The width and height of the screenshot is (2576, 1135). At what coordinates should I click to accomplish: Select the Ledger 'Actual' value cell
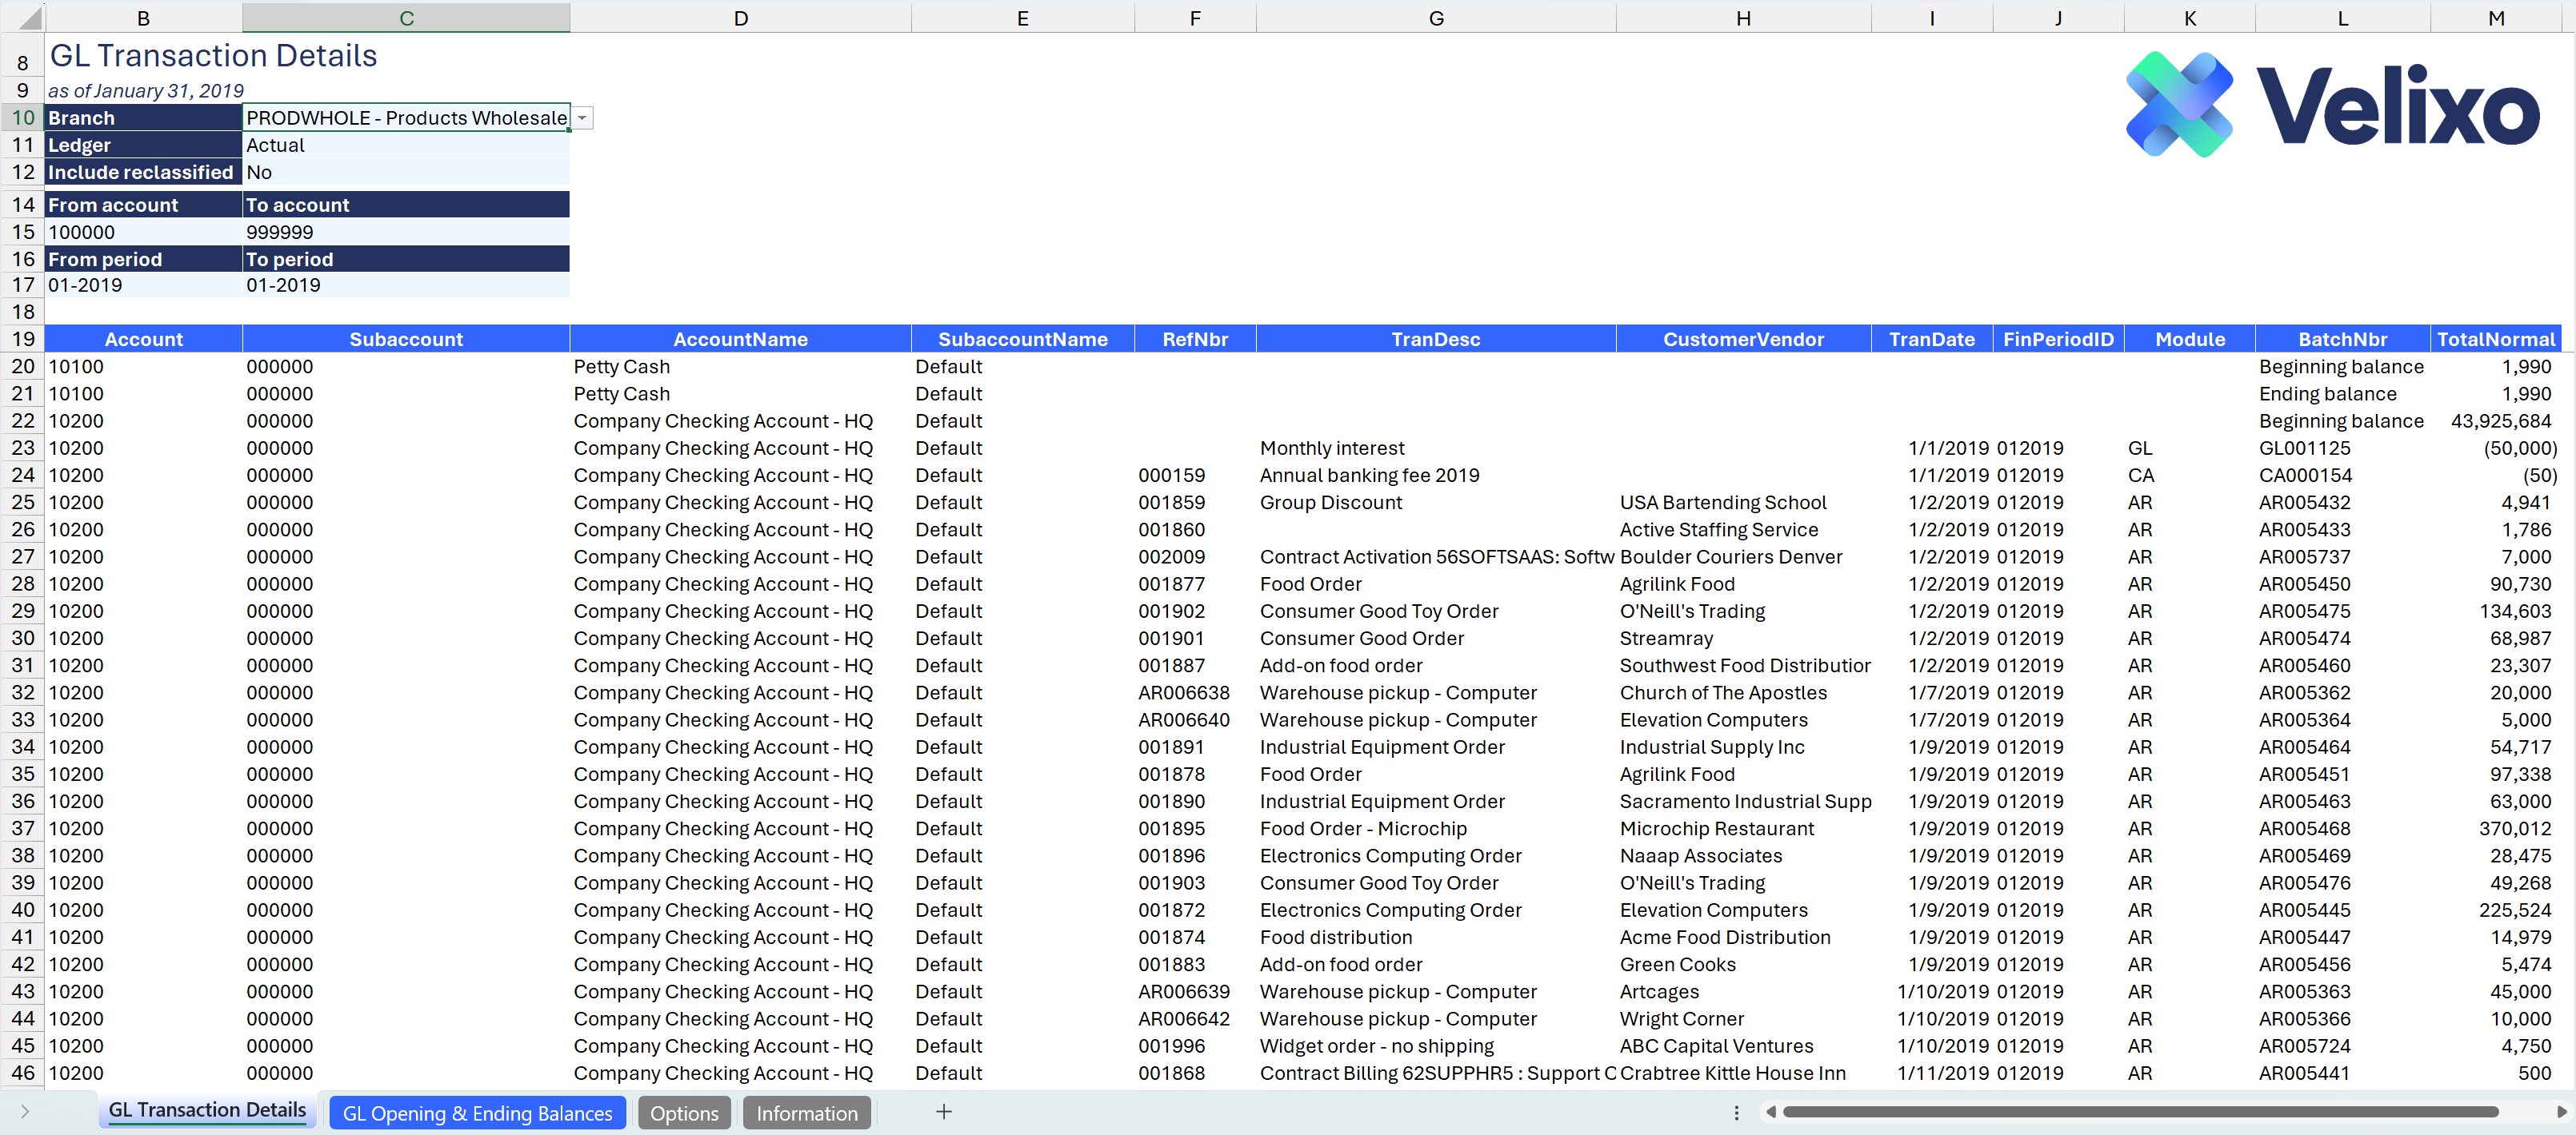tap(406, 145)
